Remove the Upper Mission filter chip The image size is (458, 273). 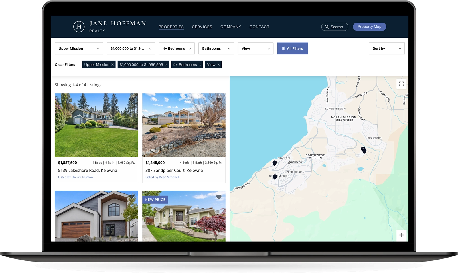coord(112,65)
